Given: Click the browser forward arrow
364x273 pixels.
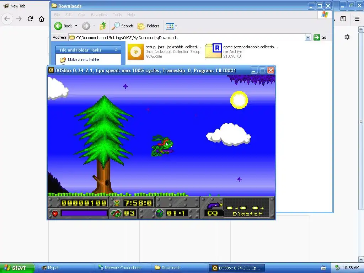Looking at the screenshot, I should click(19, 19).
